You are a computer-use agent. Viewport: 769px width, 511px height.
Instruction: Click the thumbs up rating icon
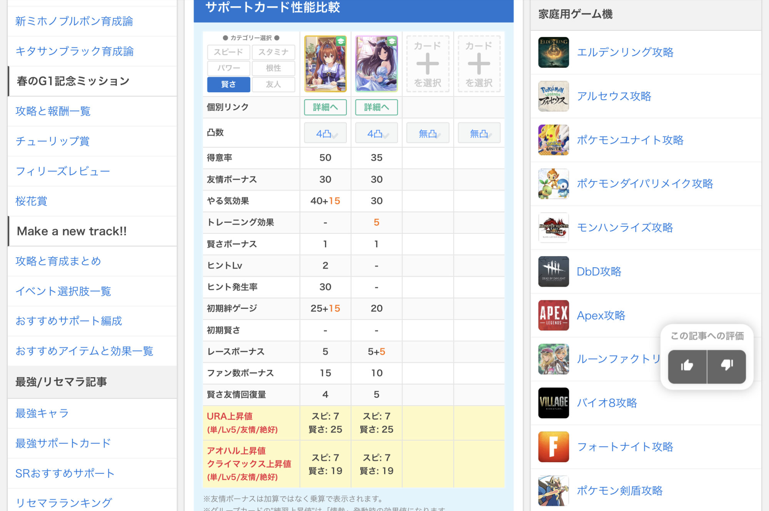(687, 366)
